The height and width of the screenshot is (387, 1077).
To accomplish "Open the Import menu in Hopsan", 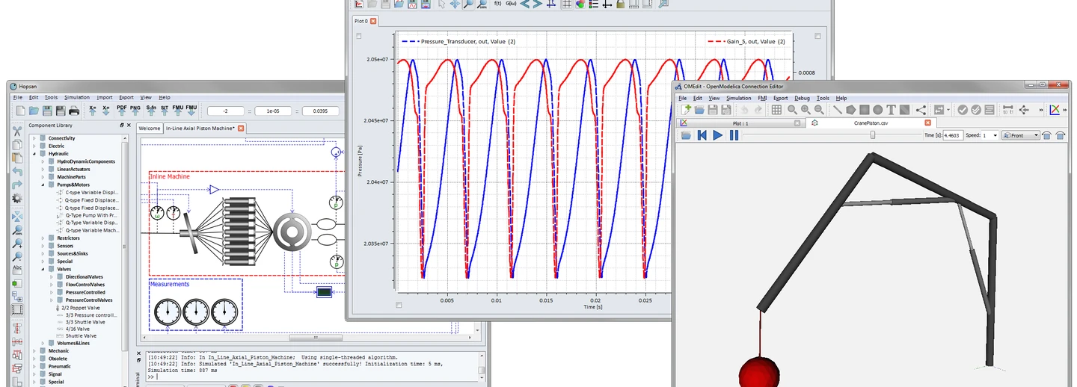I will click(x=105, y=97).
